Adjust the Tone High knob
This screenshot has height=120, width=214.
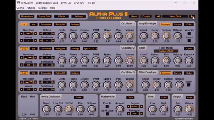[164, 109]
